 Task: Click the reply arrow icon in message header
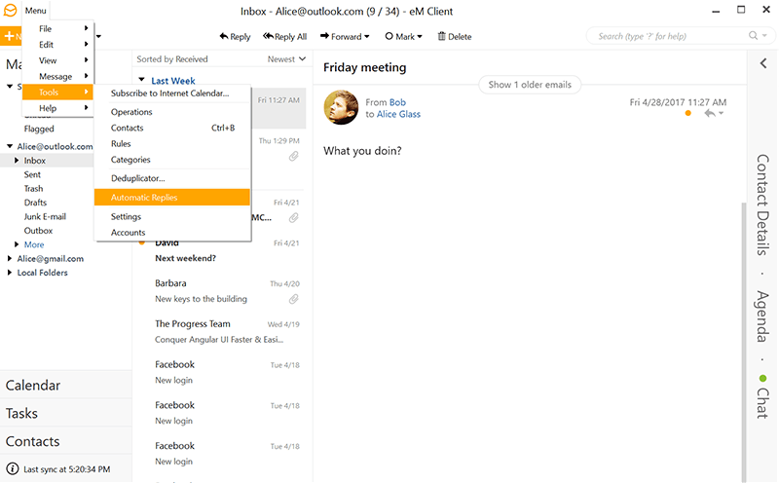(710, 113)
